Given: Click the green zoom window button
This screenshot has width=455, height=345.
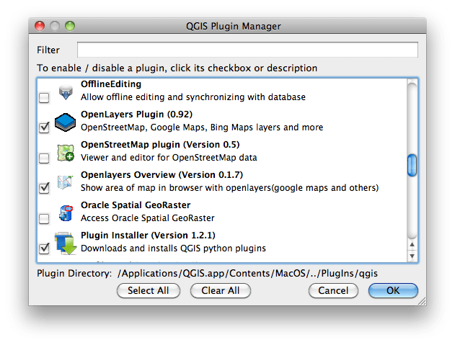Looking at the screenshot, I should coord(70,26).
